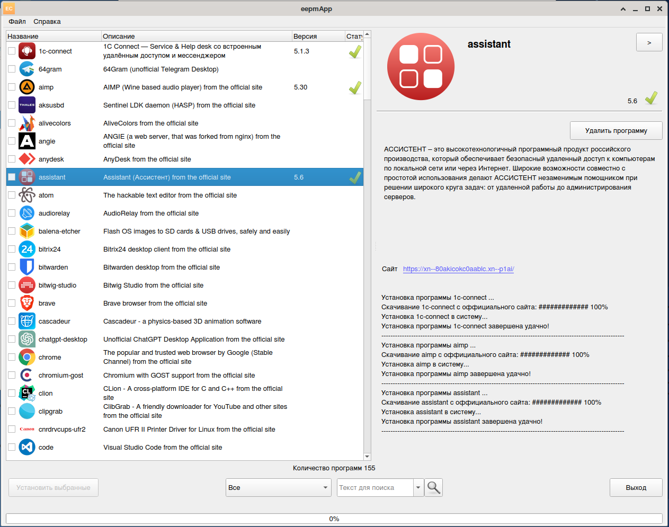Click the chrome browser icon
Image resolution: width=669 pixels, height=527 pixels.
click(x=27, y=358)
